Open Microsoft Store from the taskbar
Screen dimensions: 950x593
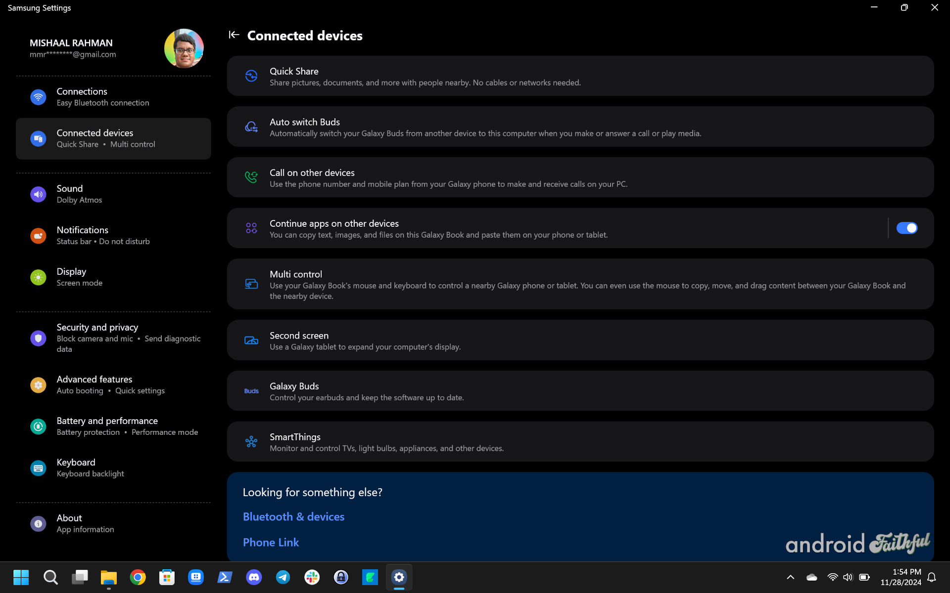(x=167, y=577)
